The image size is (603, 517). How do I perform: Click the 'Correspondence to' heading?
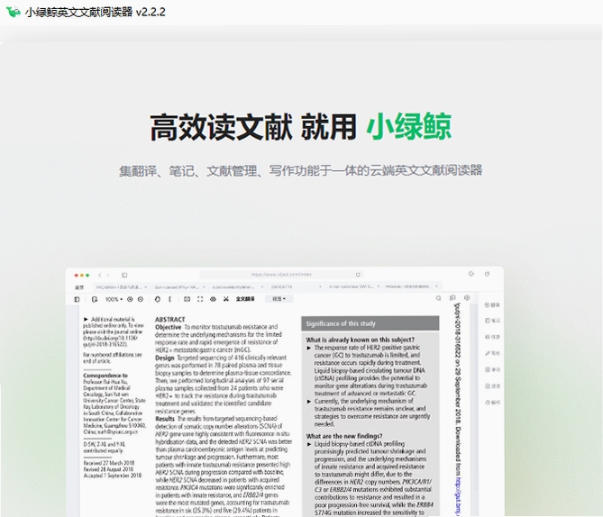pos(105,376)
